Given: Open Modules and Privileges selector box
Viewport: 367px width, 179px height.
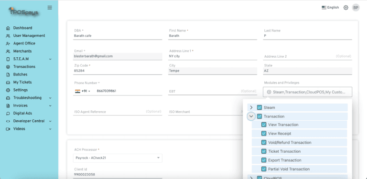Looking at the screenshot, I should pos(307,92).
